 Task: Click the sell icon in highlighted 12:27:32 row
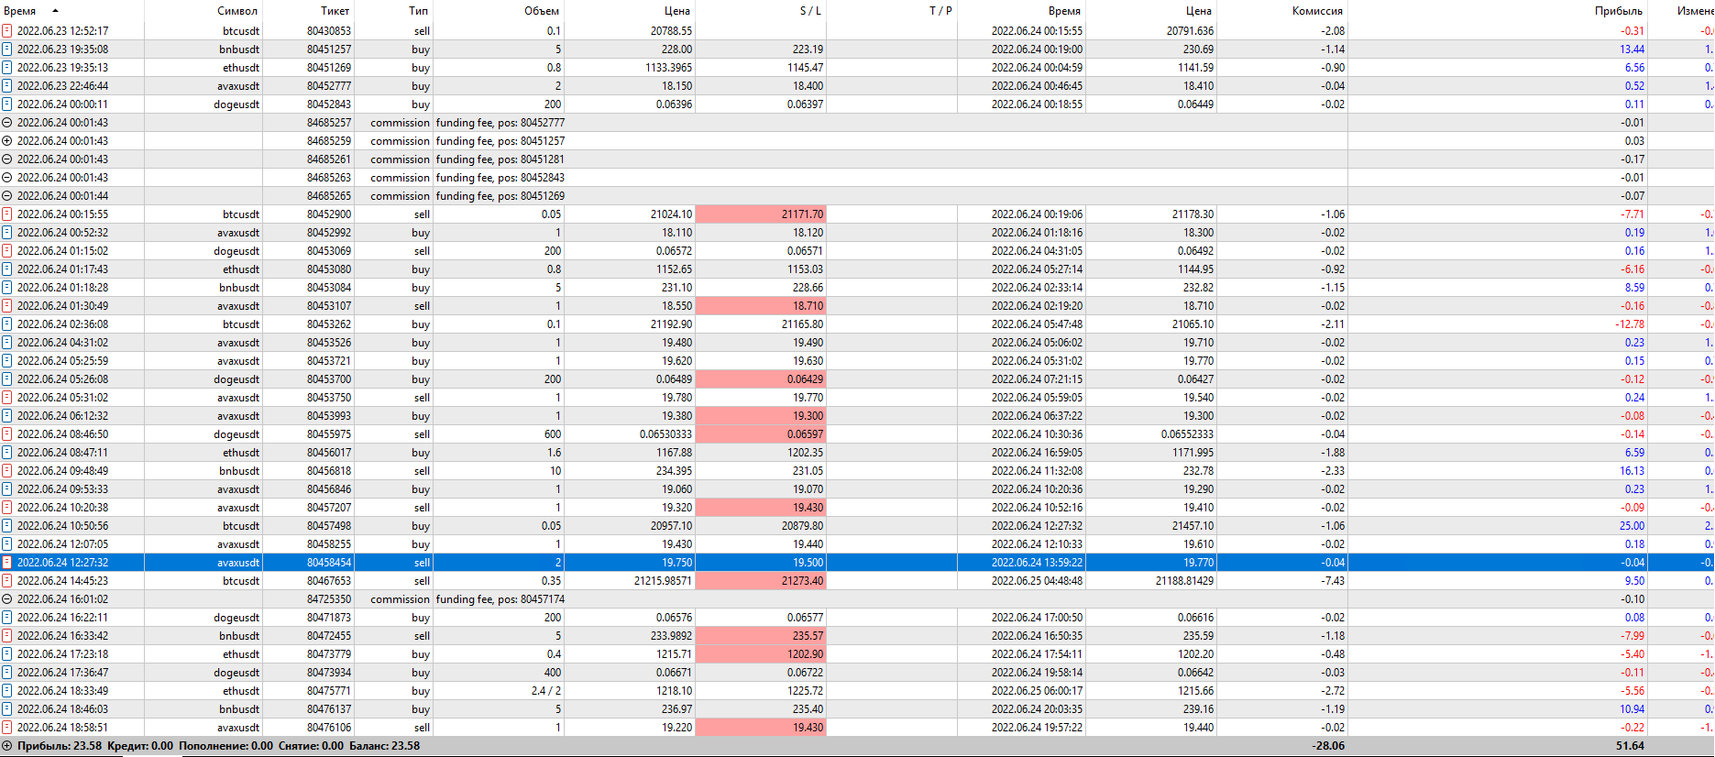click(7, 562)
